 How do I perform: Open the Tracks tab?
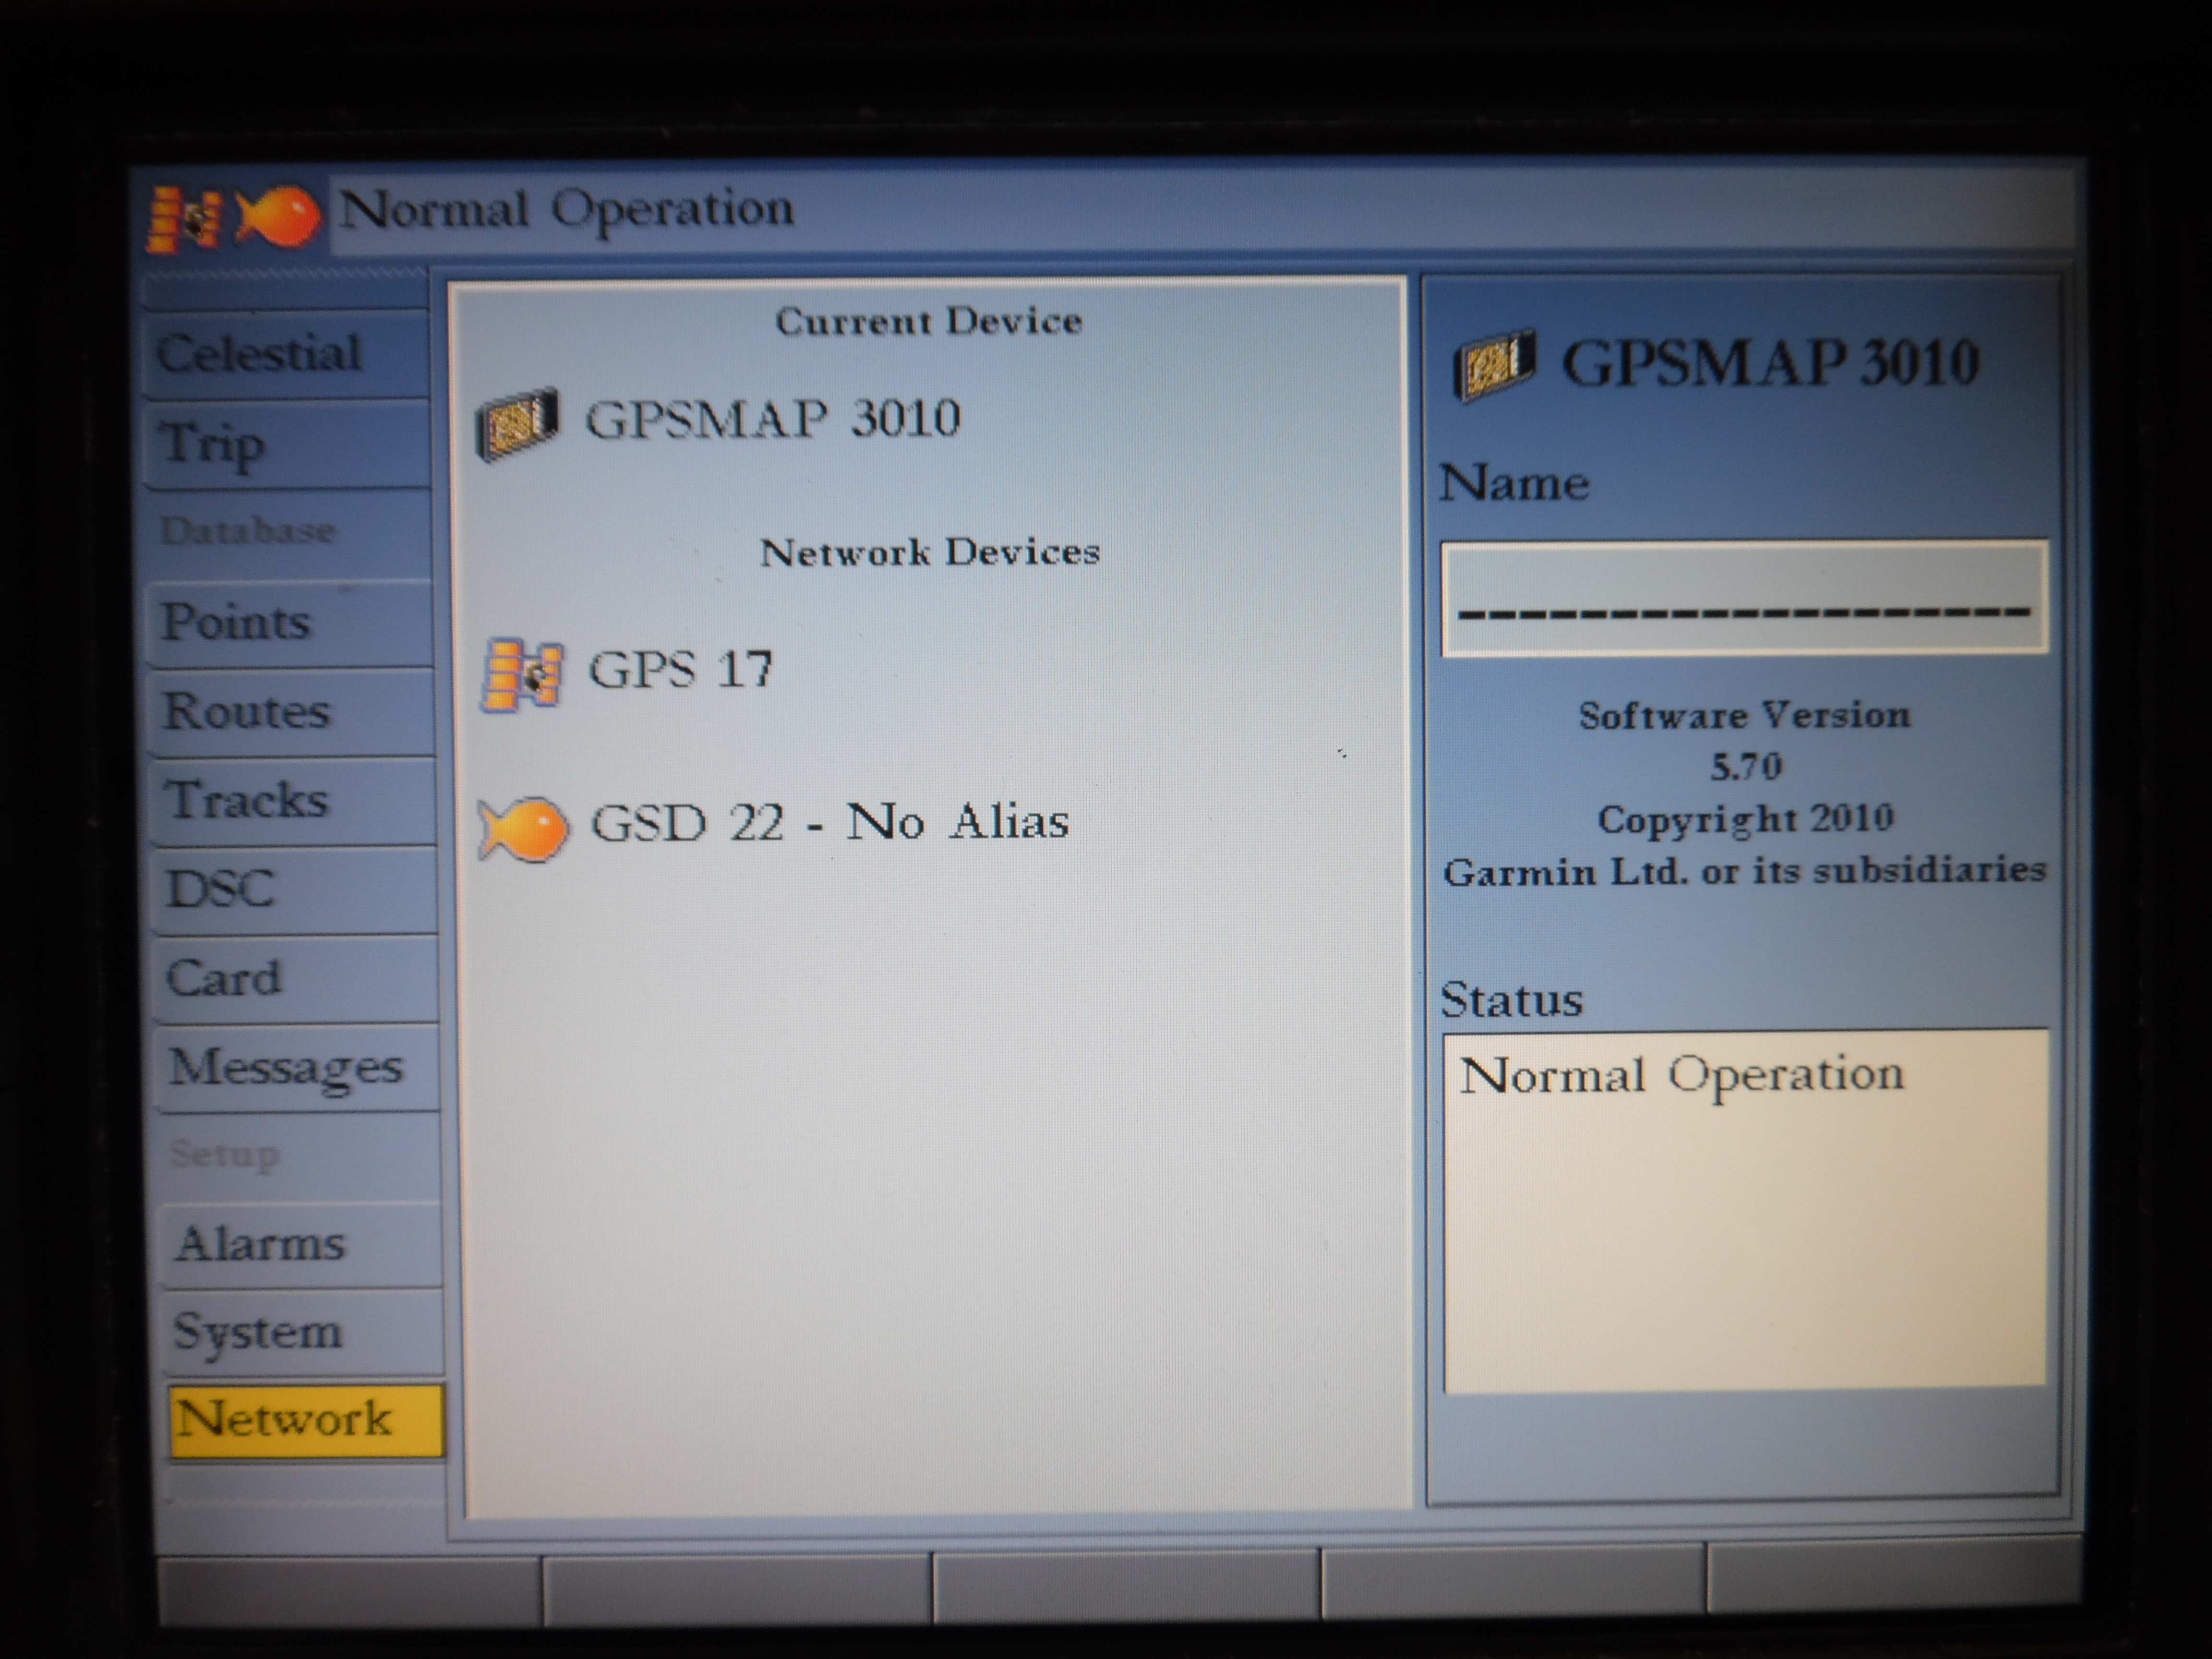pos(293,801)
